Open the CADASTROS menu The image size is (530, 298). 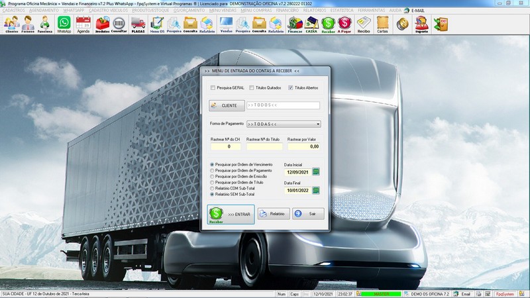pyautogui.click(x=13, y=11)
